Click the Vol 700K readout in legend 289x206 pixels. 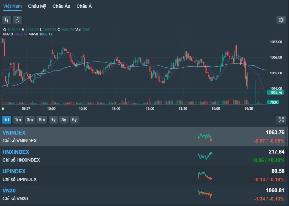point(83,30)
